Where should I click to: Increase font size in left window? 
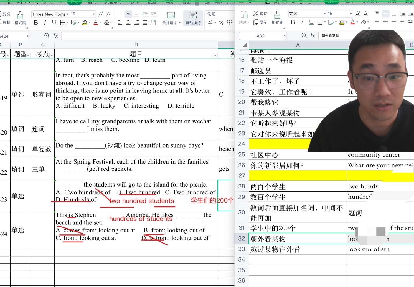pos(101,14)
